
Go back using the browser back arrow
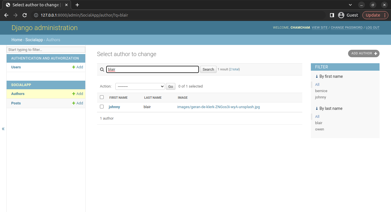pos(6,15)
